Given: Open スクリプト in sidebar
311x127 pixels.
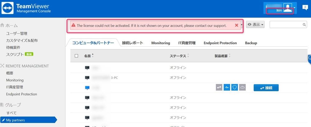Looking at the screenshot, I should click(x=15, y=54).
